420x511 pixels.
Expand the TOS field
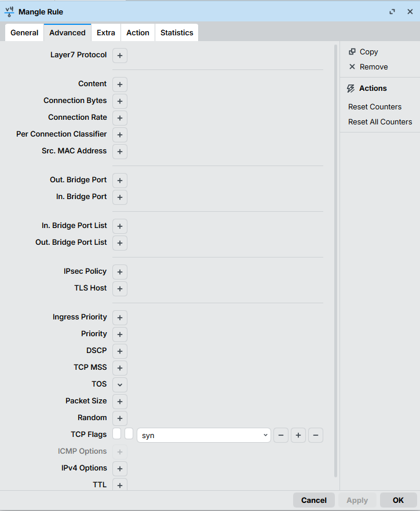[x=120, y=385]
